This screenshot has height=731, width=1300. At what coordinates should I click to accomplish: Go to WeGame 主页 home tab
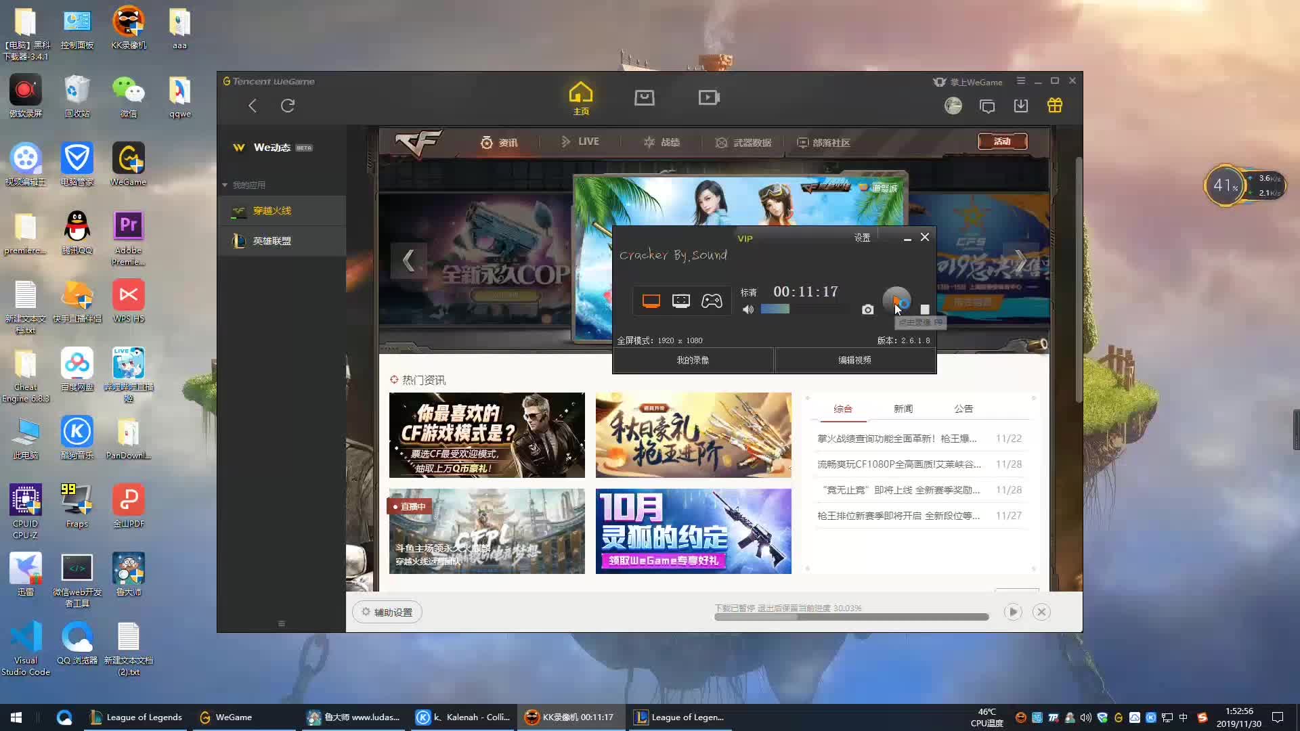pyautogui.click(x=581, y=99)
